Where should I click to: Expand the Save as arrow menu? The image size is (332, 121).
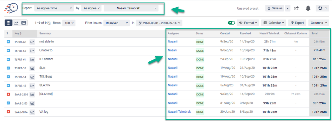[x=287, y=8]
